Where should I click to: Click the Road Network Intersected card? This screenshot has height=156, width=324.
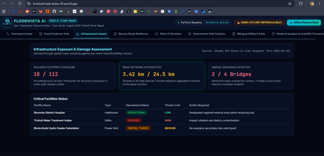tap(162, 76)
